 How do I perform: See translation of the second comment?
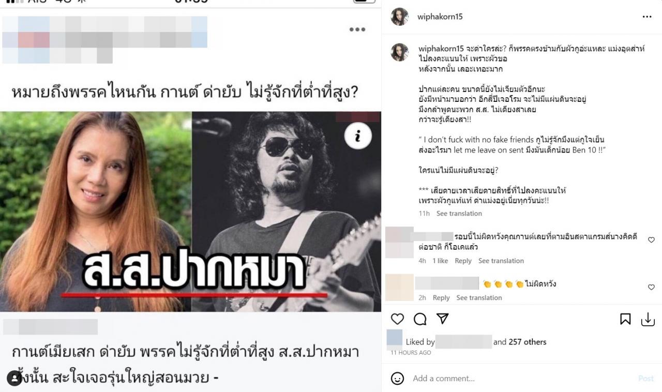(x=479, y=297)
